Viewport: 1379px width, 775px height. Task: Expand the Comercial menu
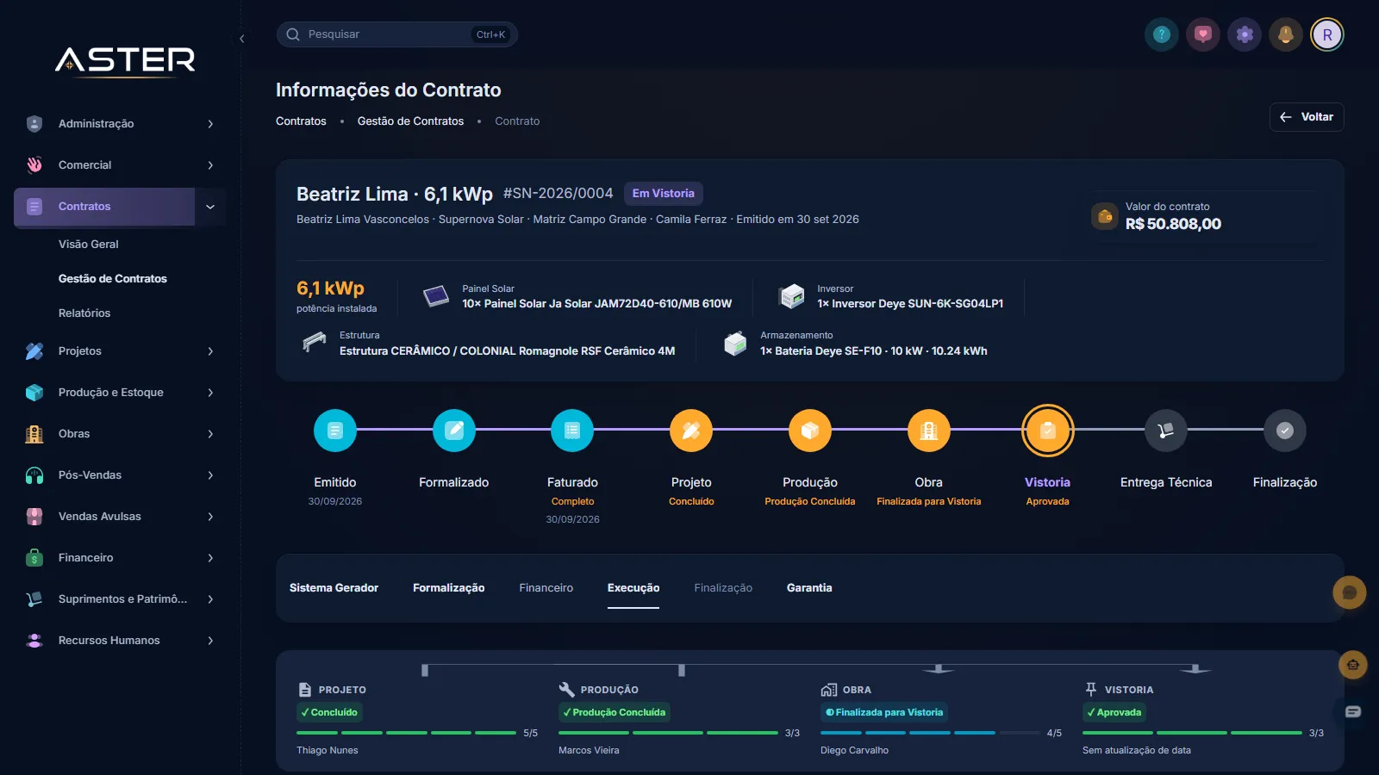point(120,165)
